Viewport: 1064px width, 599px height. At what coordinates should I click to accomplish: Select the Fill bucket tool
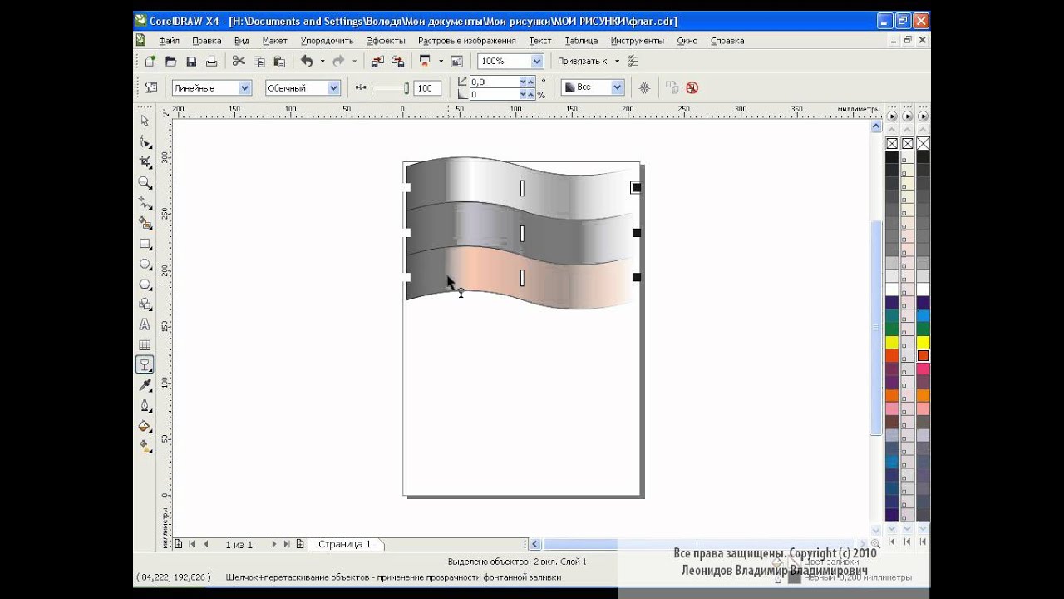point(145,426)
